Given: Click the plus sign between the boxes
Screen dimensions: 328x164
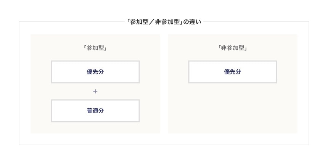Looking at the screenshot, I should click(95, 92).
